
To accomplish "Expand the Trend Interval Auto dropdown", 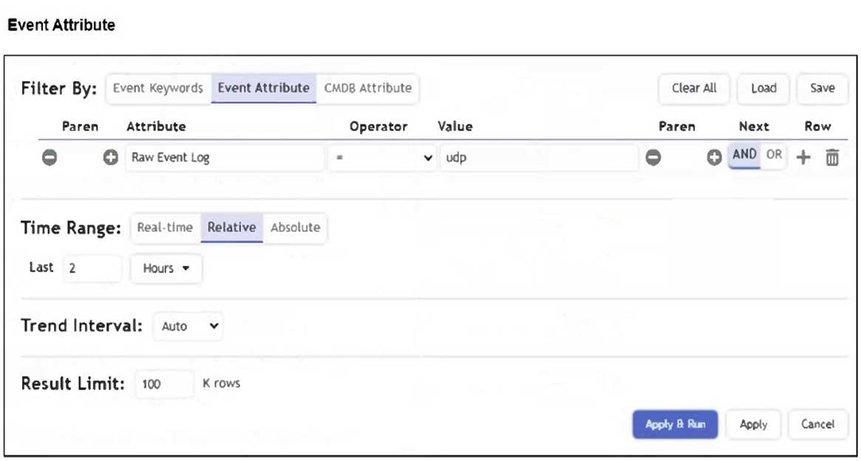I will coord(188,326).
